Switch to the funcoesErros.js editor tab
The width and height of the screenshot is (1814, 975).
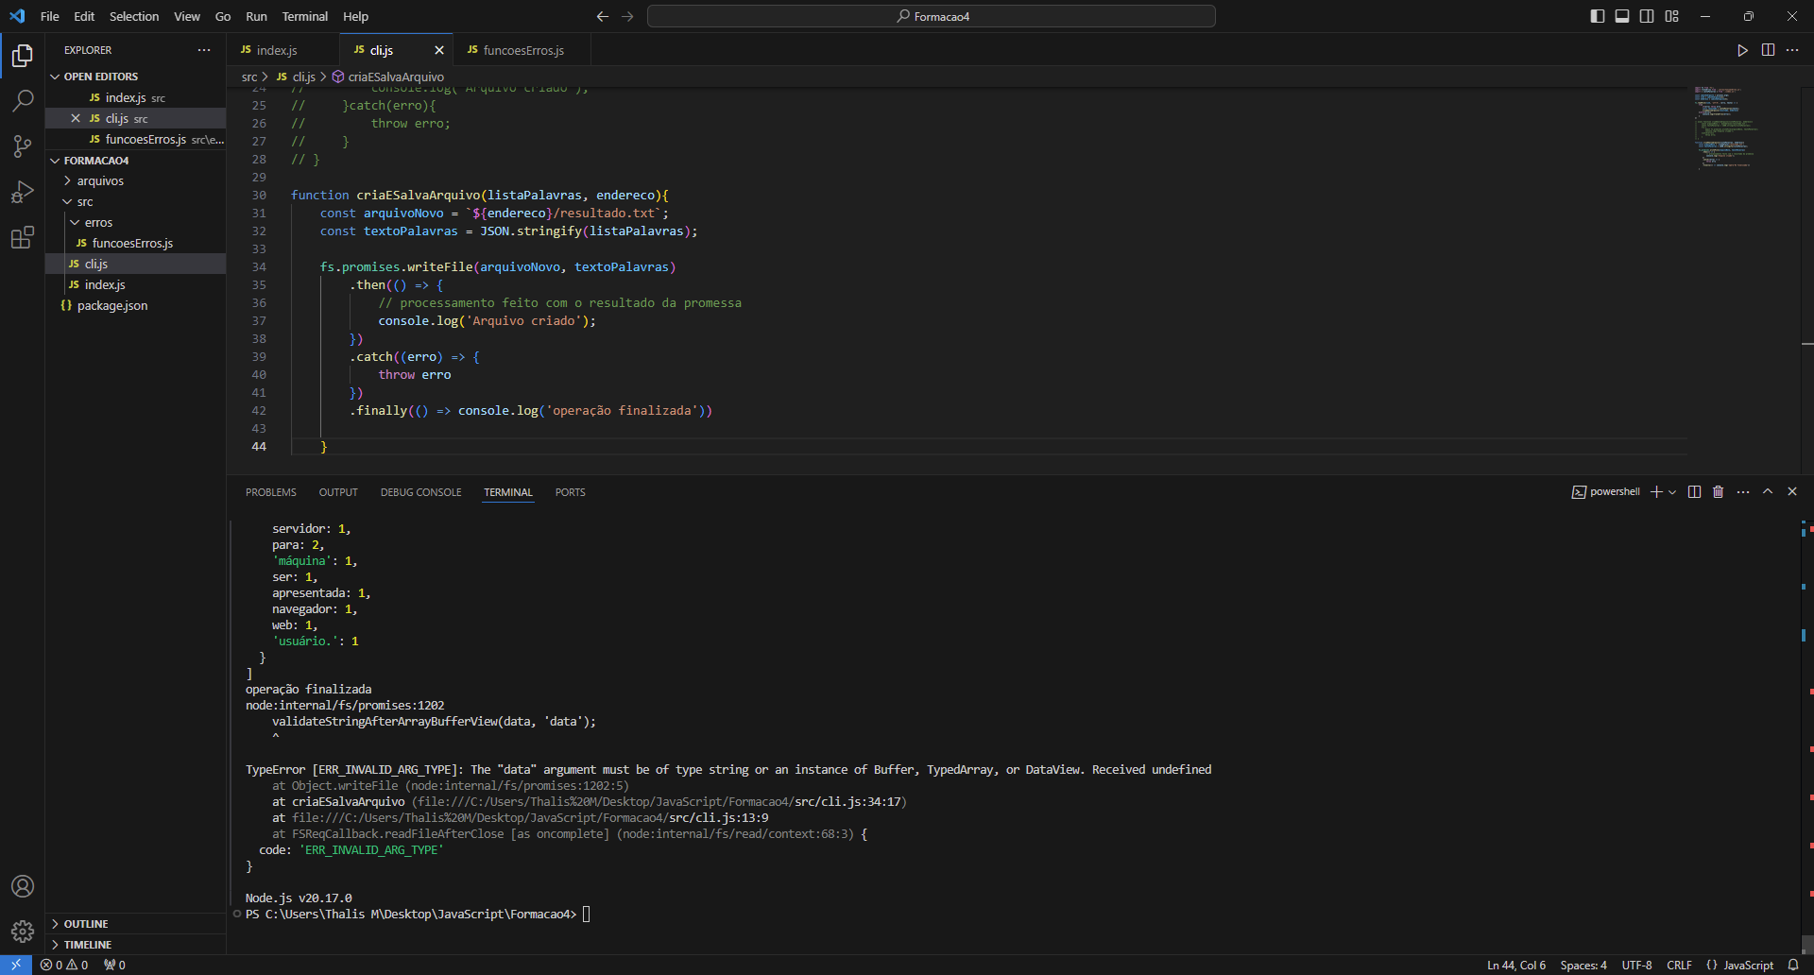click(x=522, y=50)
